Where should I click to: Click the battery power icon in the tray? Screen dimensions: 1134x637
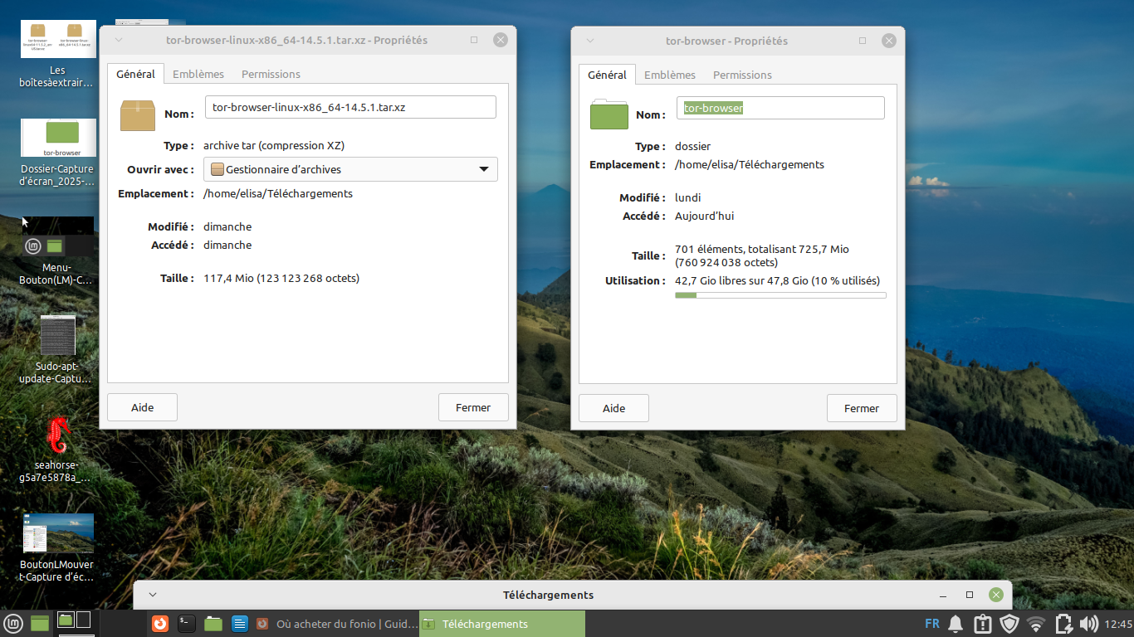tap(1063, 624)
